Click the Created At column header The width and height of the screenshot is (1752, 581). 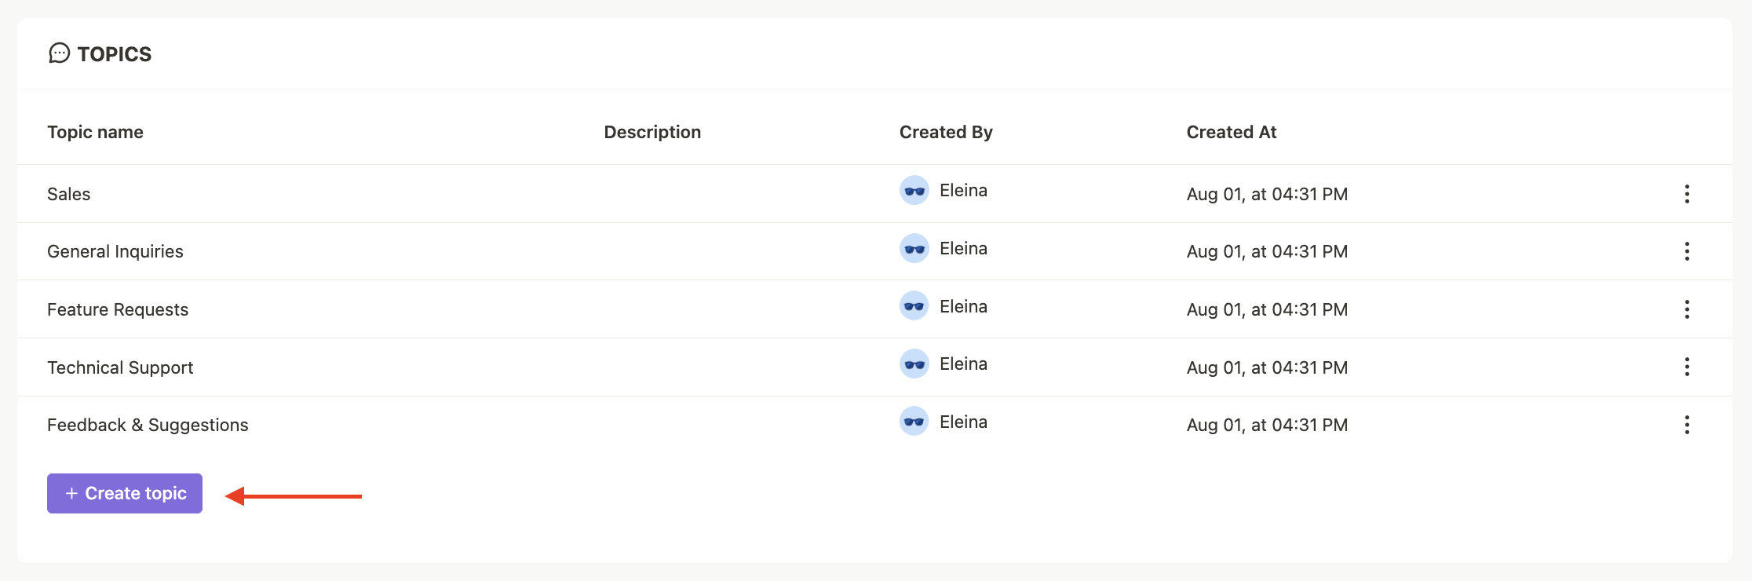[x=1232, y=132]
